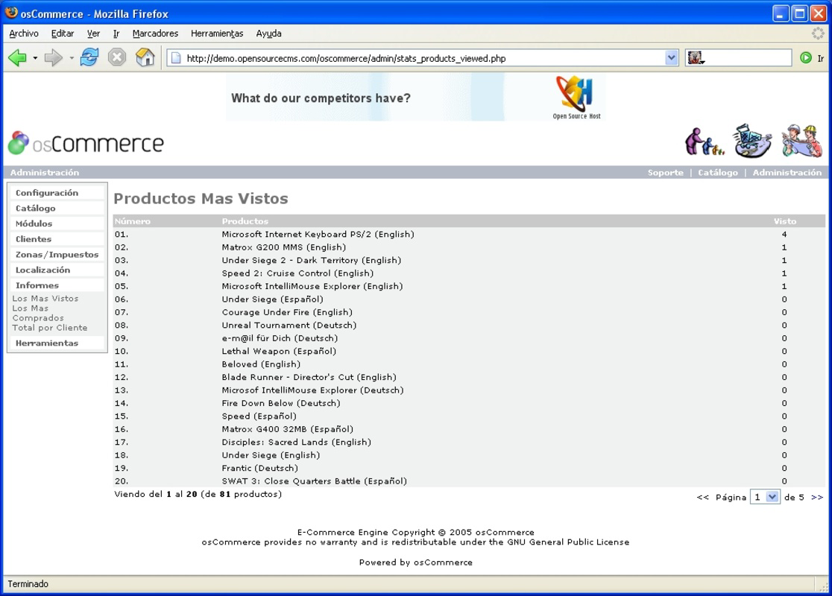Click the Visto column header
This screenshot has width=832, height=596.
point(785,221)
